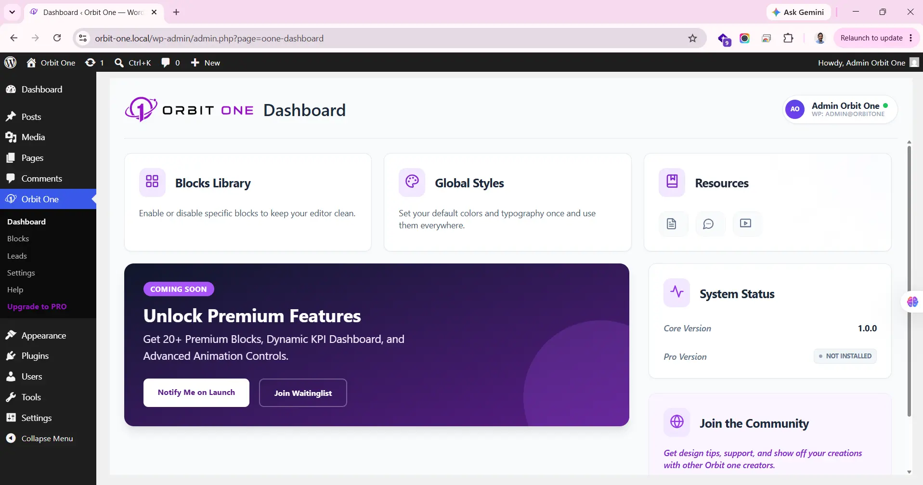This screenshot has height=485, width=923.
Task: Click the COMING SOON badge
Action: tap(179, 289)
